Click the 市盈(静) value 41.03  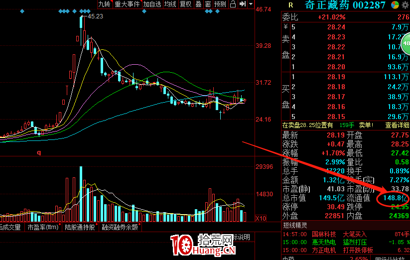(336, 189)
